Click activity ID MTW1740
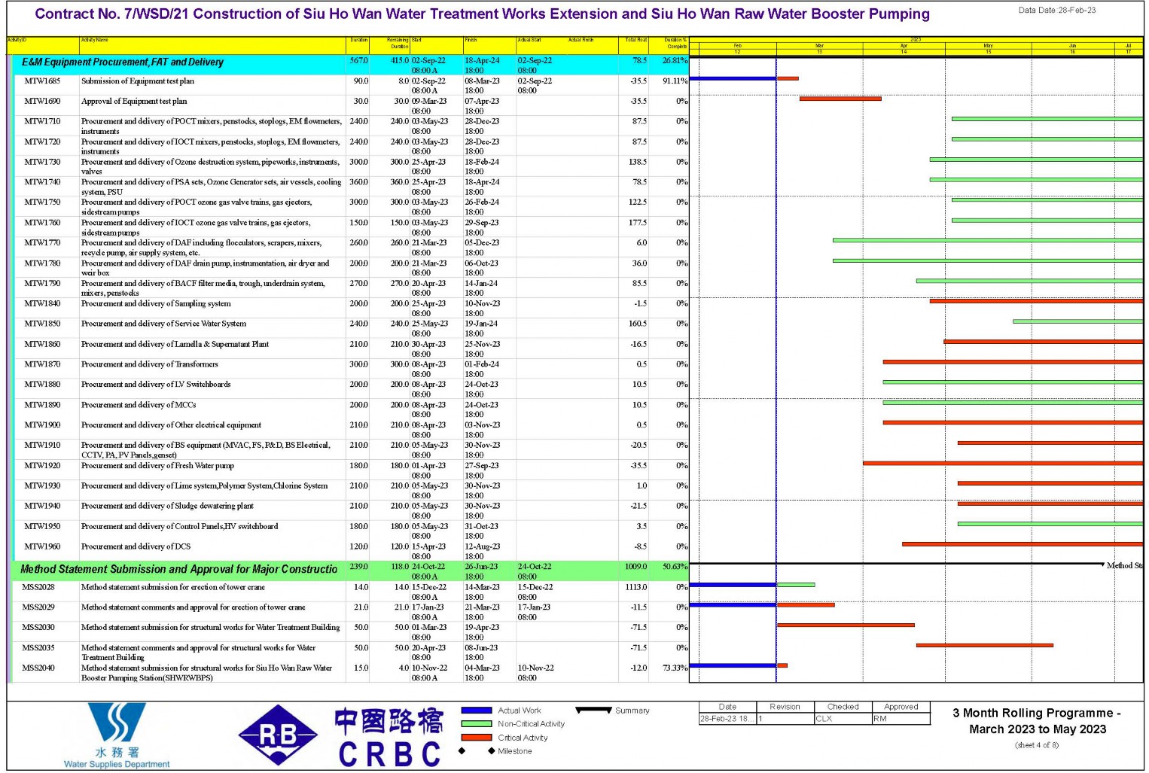Image resolution: width=1149 pixels, height=773 pixels. coord(42,182)
